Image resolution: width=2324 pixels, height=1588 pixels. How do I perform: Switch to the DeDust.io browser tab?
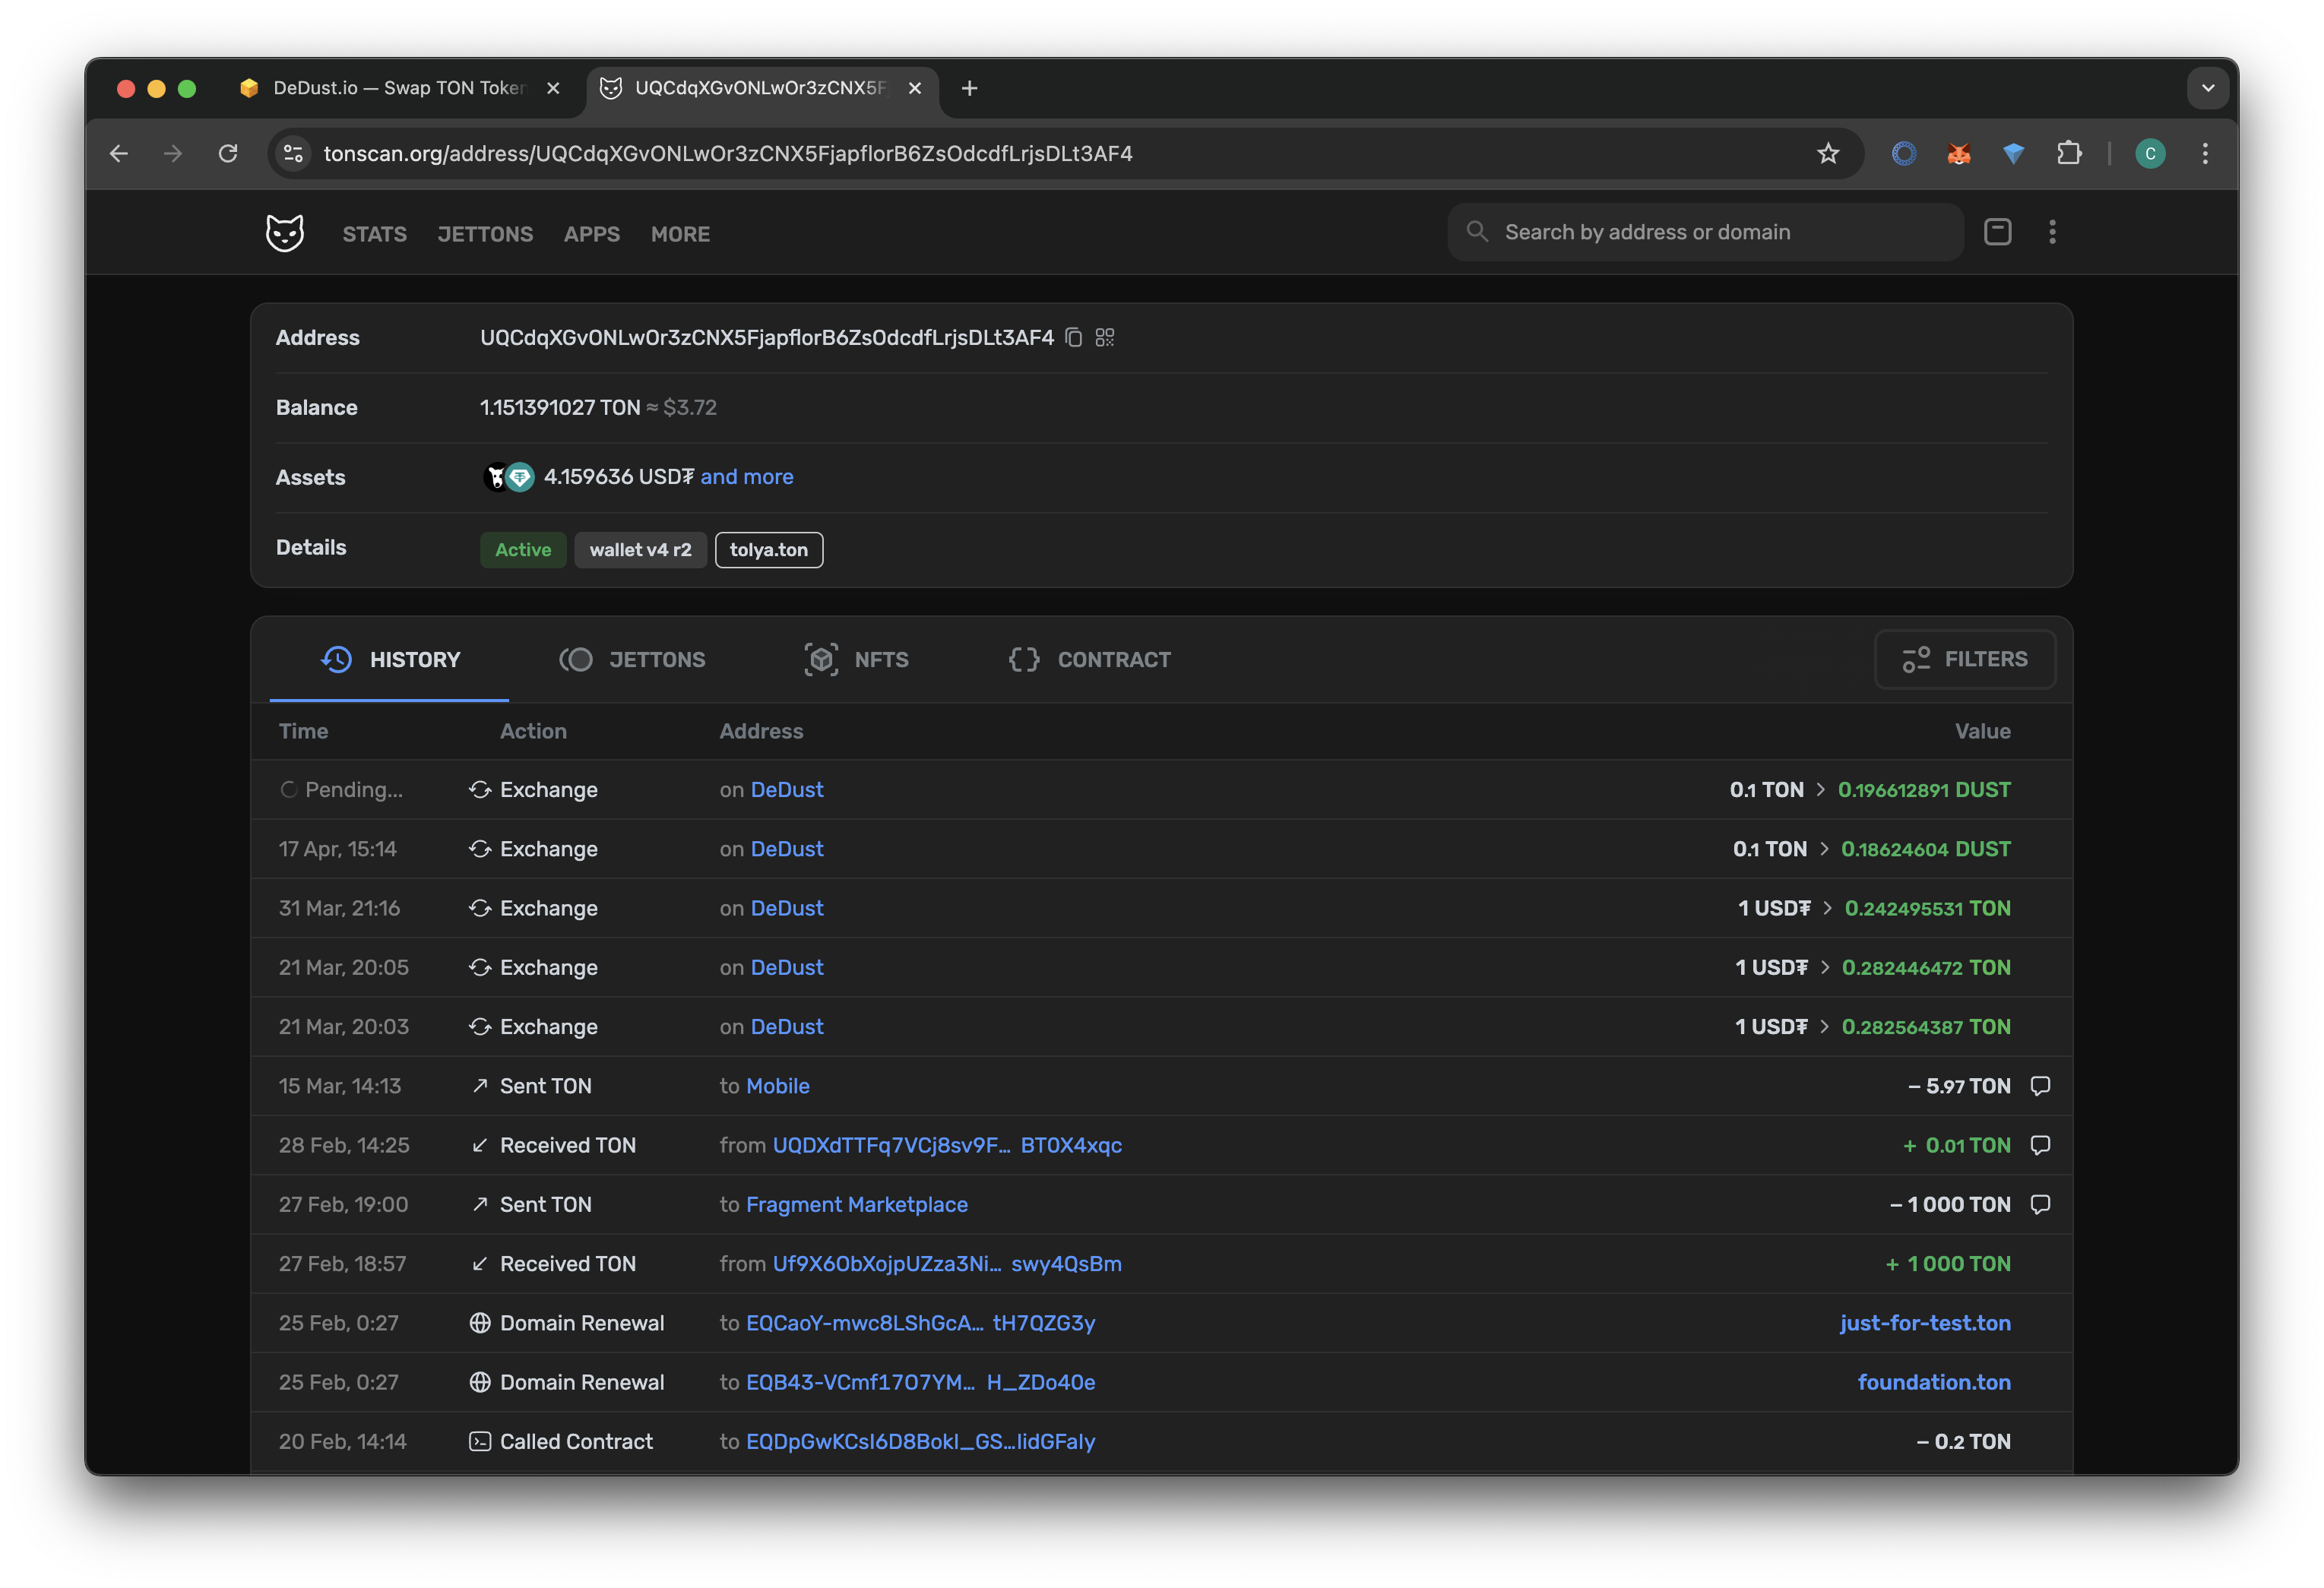click(x=398, y=88)
